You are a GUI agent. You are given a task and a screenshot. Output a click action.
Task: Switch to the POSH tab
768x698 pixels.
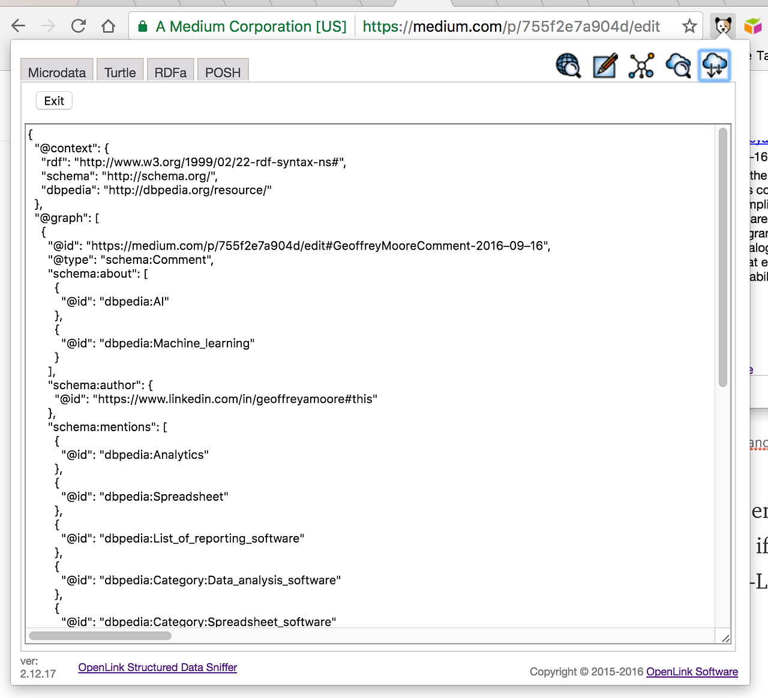click(x=223, y=72)
